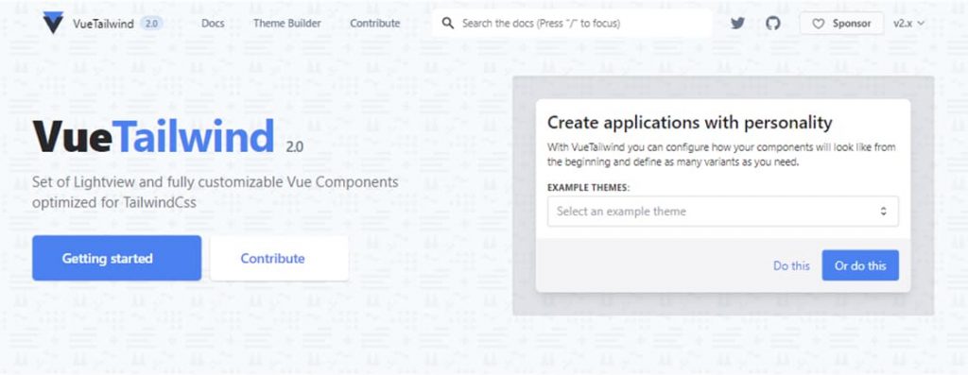Click the up-down arrows in theme selector
Image resolution: width=968 pixels, height=375 pixels.
coord(884,212)
